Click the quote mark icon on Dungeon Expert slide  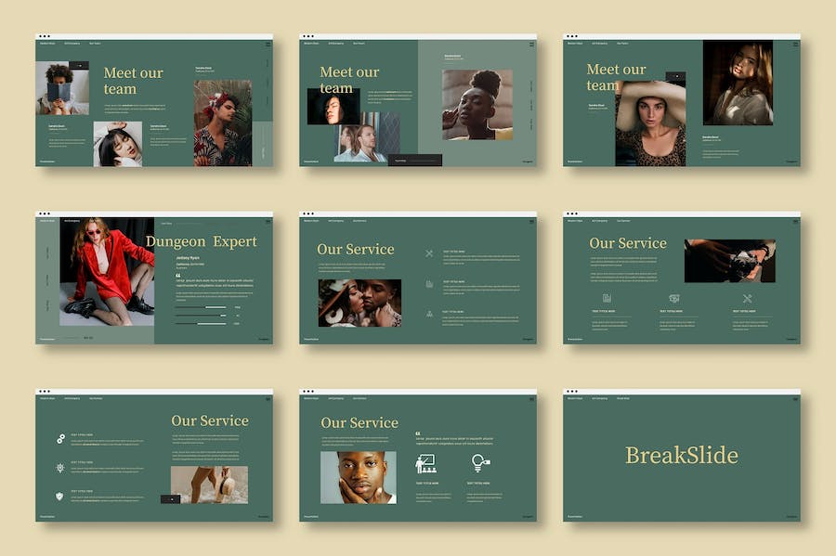tap(178, 276)
